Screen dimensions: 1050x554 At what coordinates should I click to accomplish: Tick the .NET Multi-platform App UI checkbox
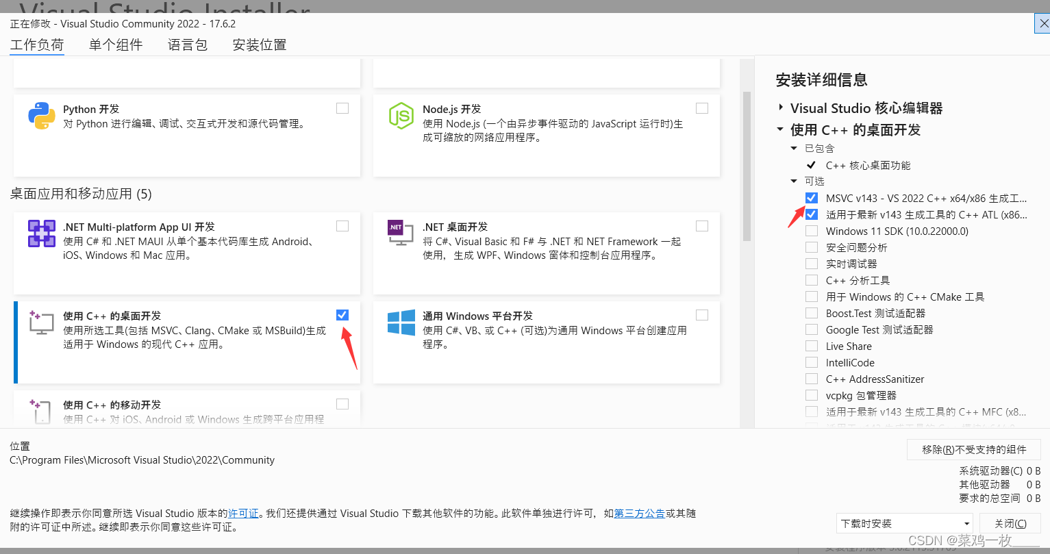point(342,226)
